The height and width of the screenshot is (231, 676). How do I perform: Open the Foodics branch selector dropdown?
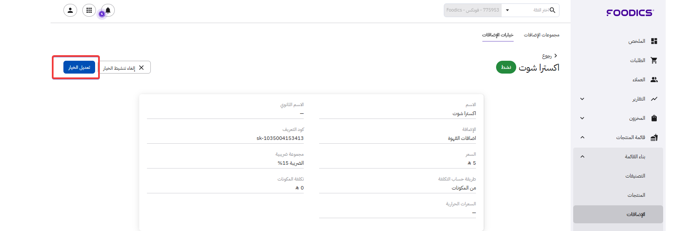(507, 10)
